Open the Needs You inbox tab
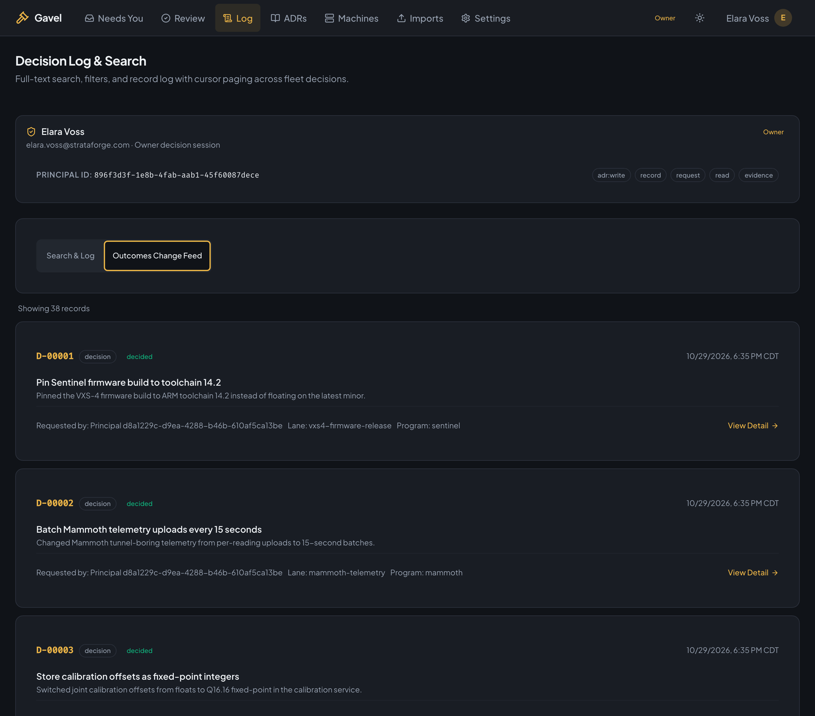 [x=114, y=18]
